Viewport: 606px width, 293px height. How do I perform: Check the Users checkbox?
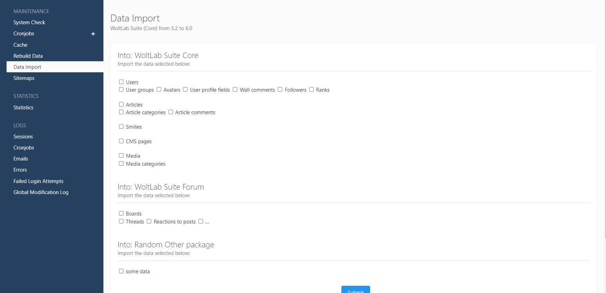(121, 82)
